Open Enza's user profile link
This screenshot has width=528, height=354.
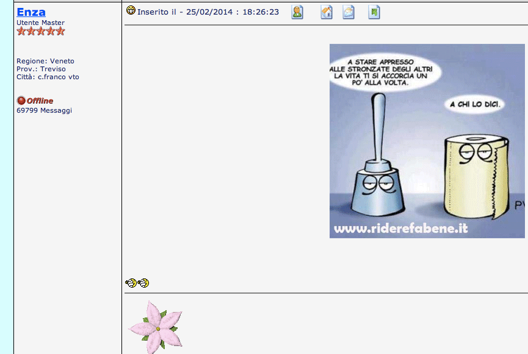pos(31,12)
